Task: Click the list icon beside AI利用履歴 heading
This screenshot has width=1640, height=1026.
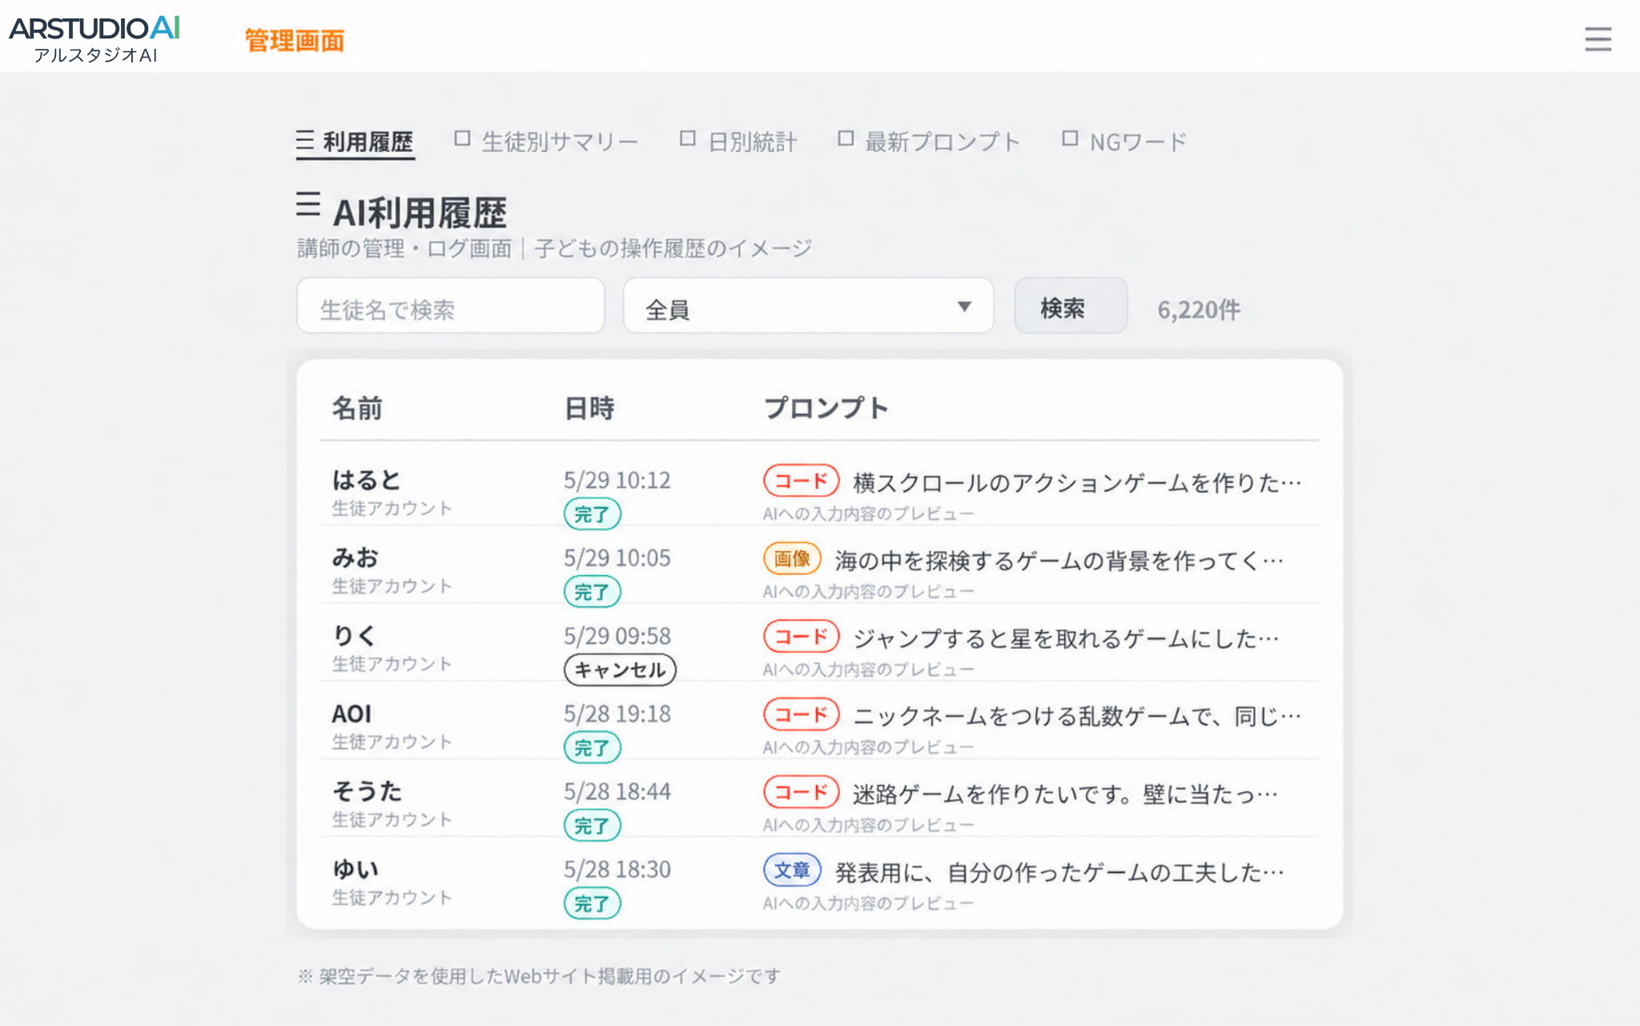Action: click(x=307, y=205)
